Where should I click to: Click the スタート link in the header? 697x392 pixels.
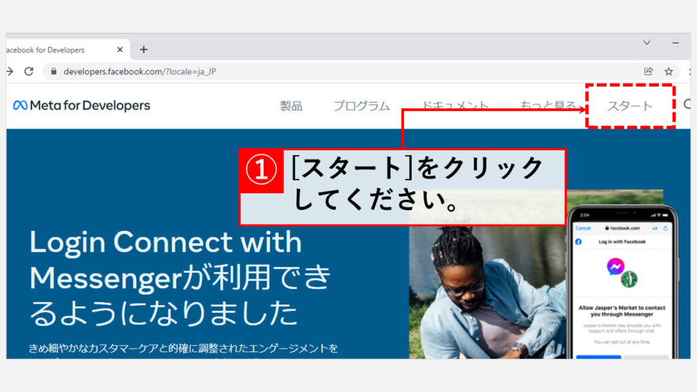pos(630,106)
